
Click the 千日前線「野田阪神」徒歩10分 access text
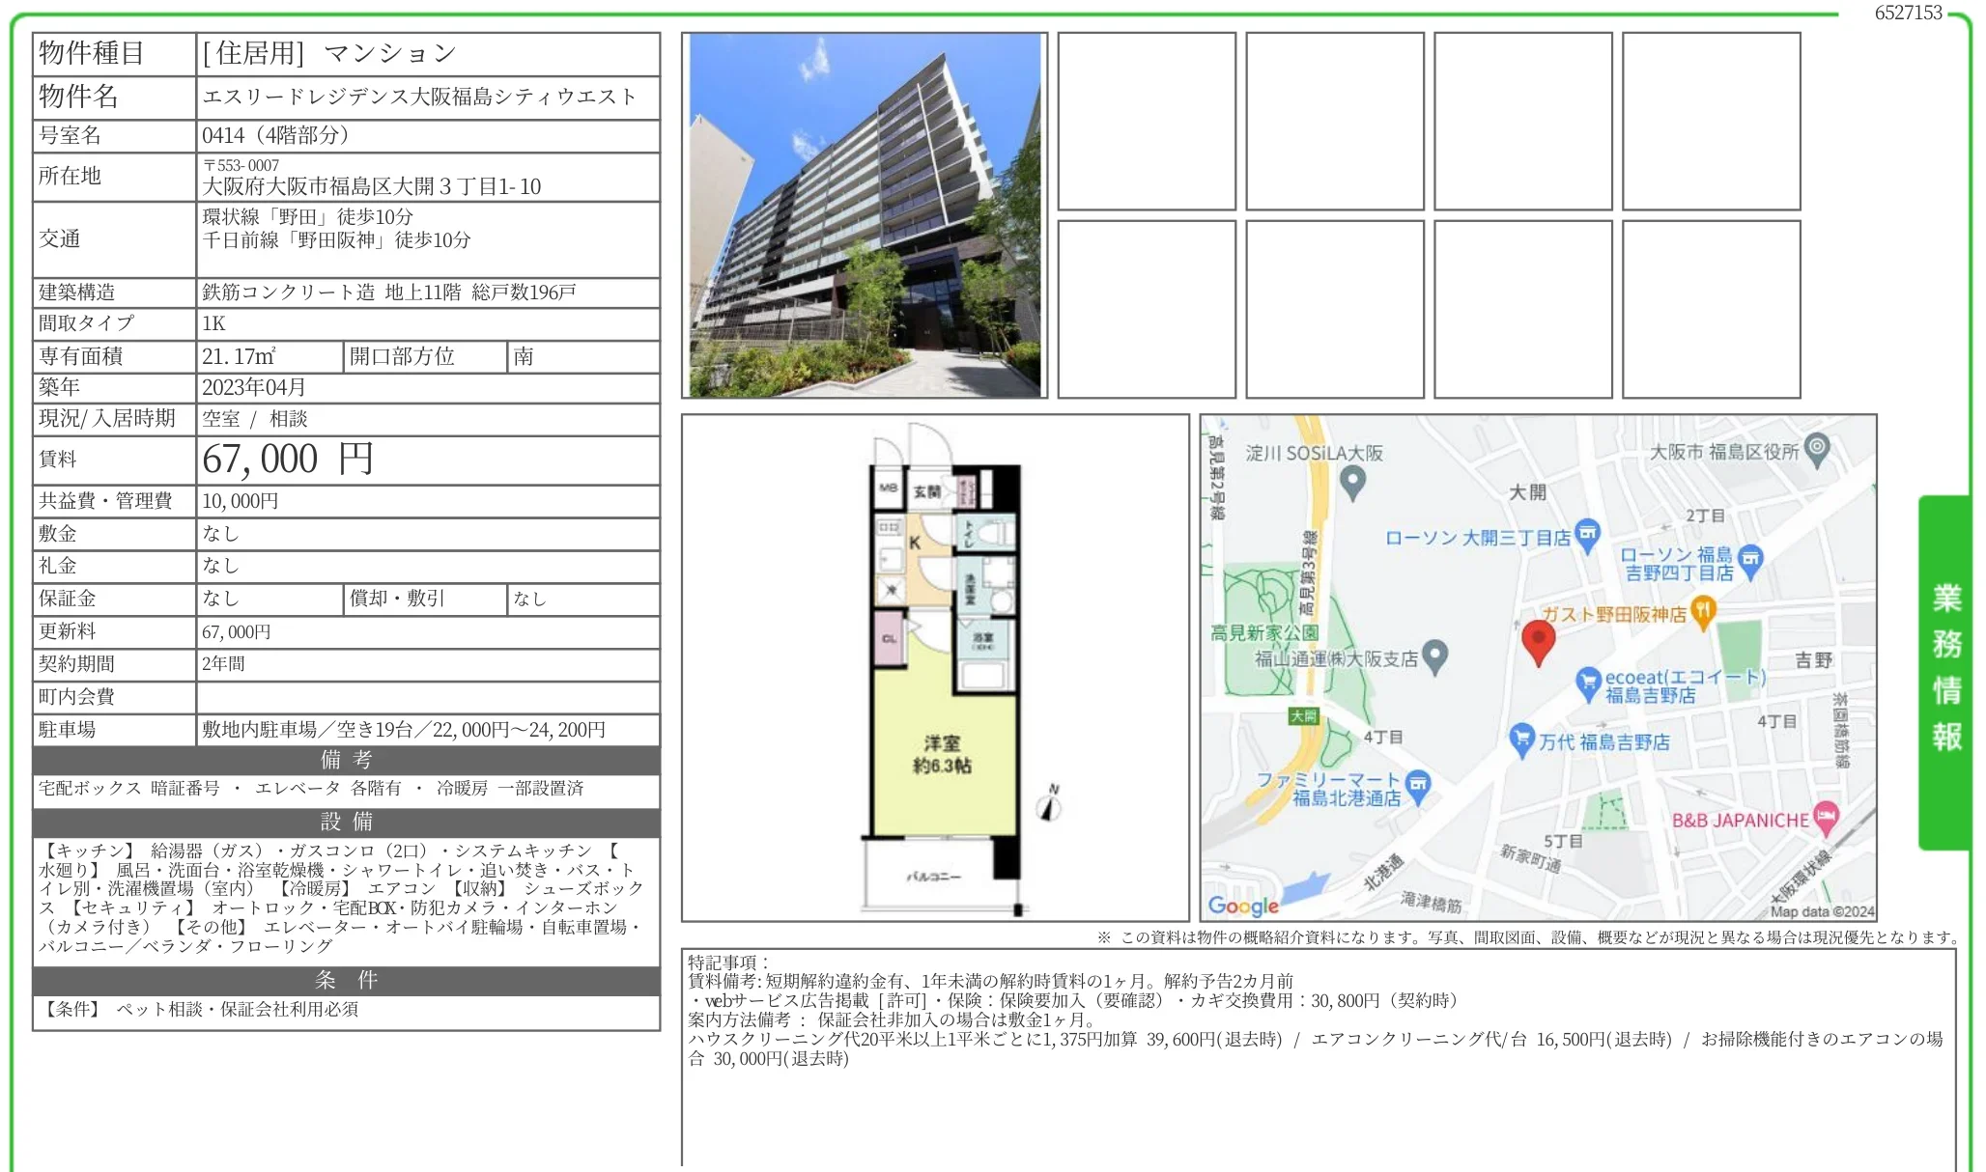click(336, 240)
